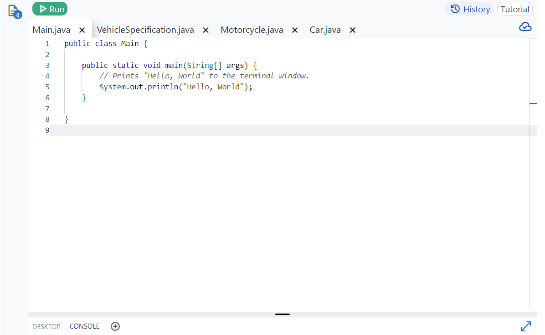Run the Java program

click(50, 9)
